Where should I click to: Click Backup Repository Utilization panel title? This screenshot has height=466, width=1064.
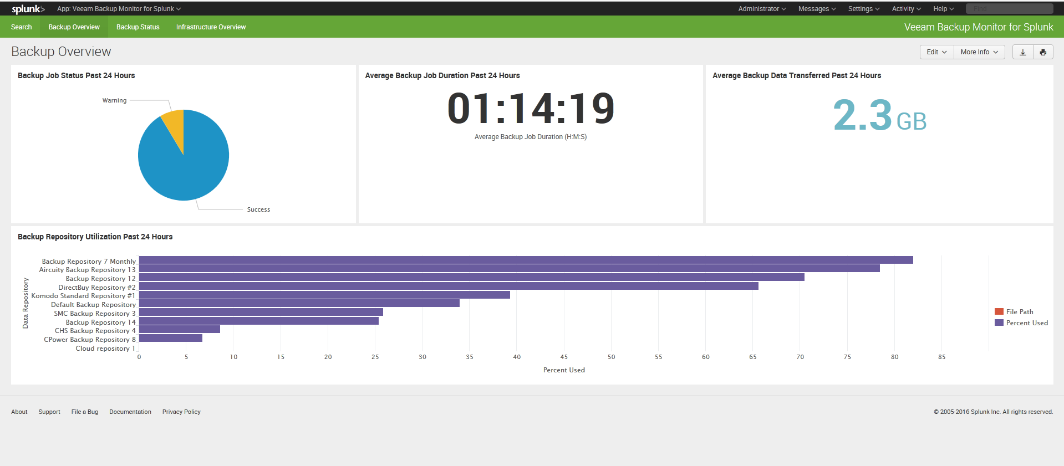coord(95,237)
